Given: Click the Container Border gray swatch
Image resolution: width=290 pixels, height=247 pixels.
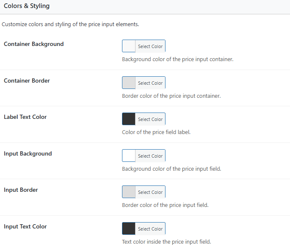Looking at the screenshot, I should [x=129, y=83].
